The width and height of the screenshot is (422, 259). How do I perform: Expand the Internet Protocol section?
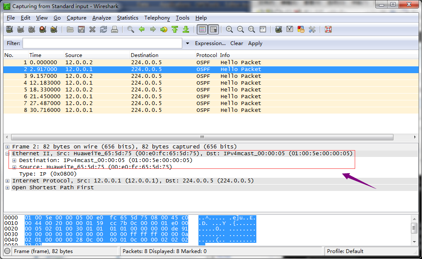8,181
